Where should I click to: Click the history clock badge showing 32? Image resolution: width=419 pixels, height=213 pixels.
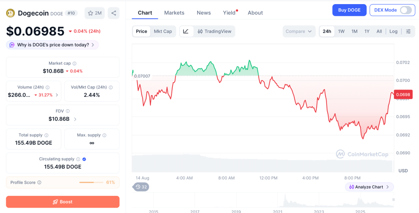click(141, 187)
